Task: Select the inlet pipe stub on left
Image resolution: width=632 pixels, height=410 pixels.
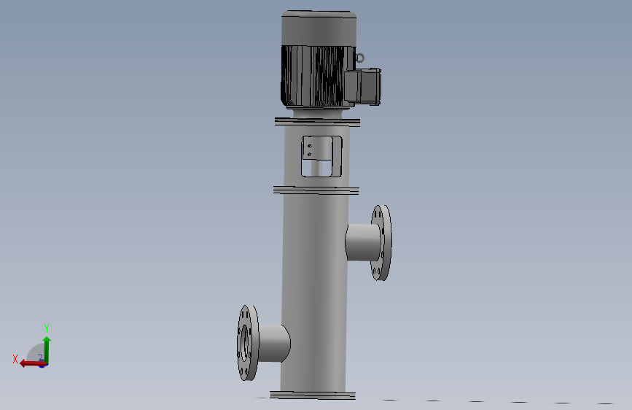Action: pos(274,344)
